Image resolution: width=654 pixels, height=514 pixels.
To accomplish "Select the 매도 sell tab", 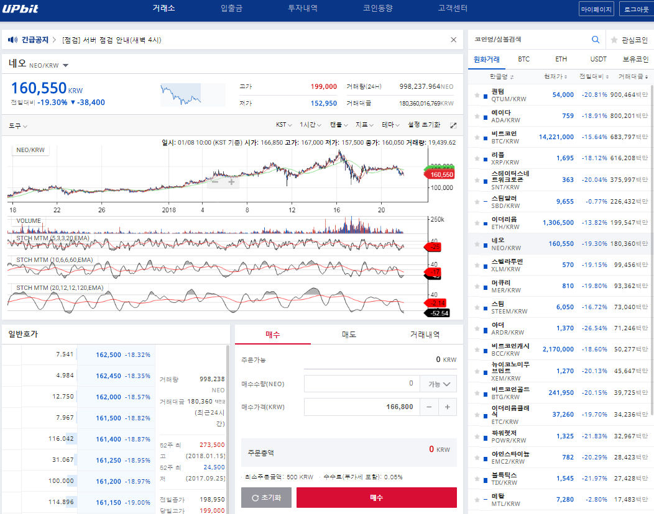I will 349,335.
